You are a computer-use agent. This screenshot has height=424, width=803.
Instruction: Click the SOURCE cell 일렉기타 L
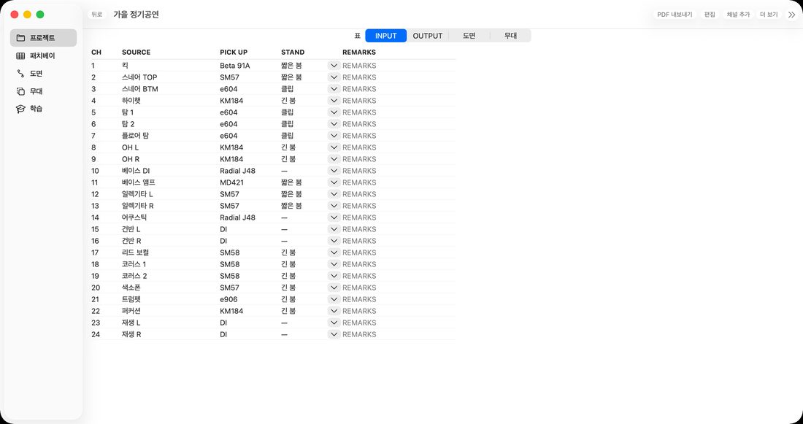(137, 194)
